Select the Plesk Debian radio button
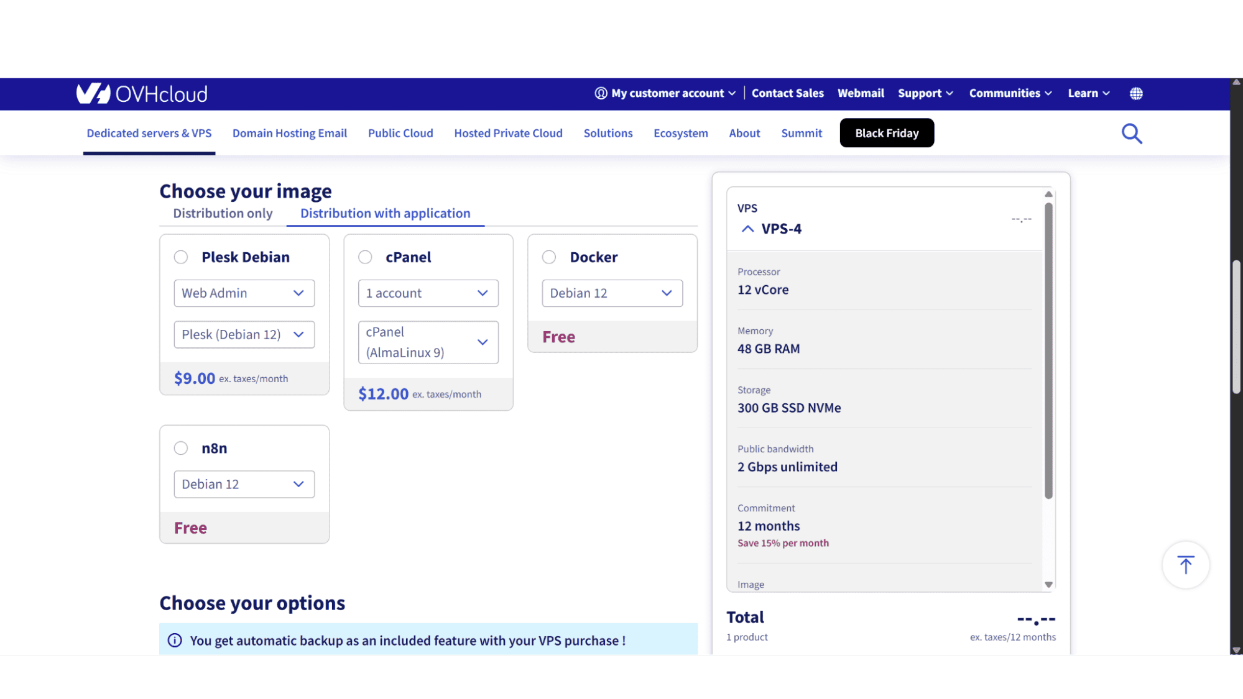 [181, 257]
